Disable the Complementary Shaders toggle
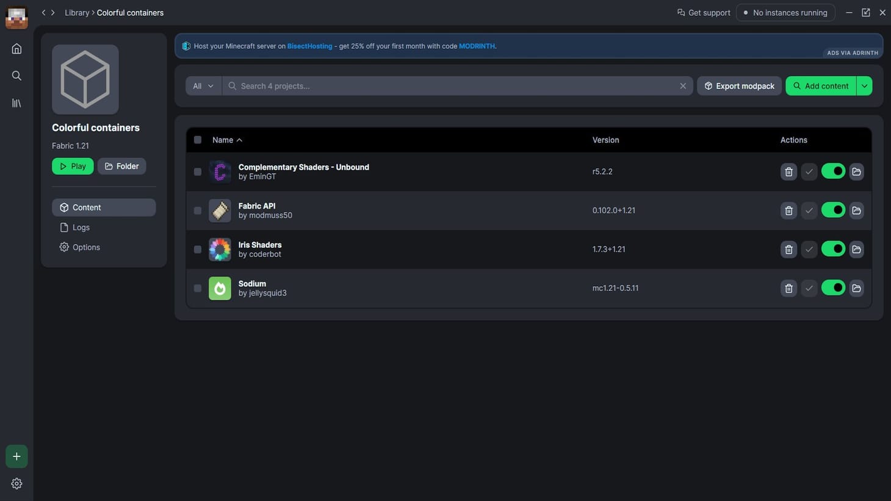The width and height of the screenshot is (891, 501). point(832,171)
